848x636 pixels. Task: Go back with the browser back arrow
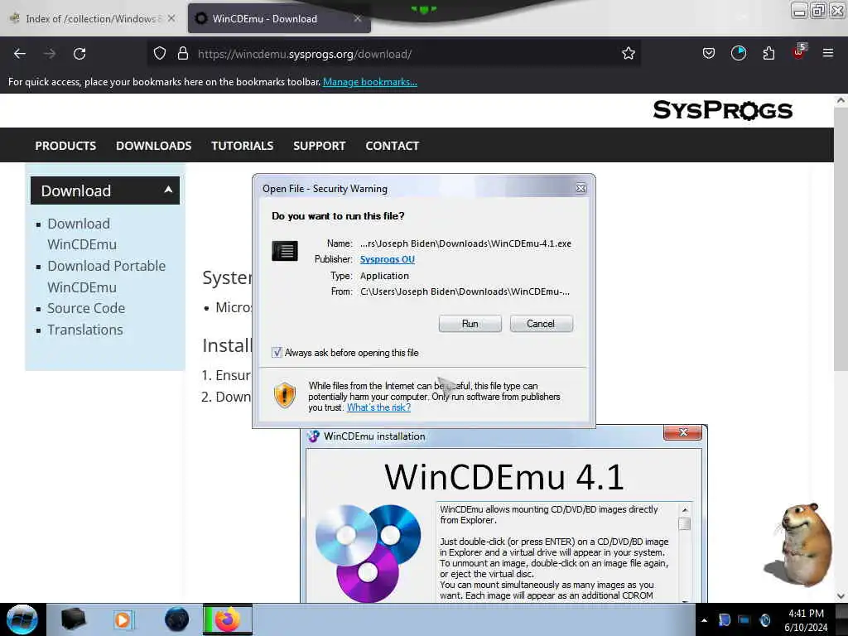[x=20, y=54]
